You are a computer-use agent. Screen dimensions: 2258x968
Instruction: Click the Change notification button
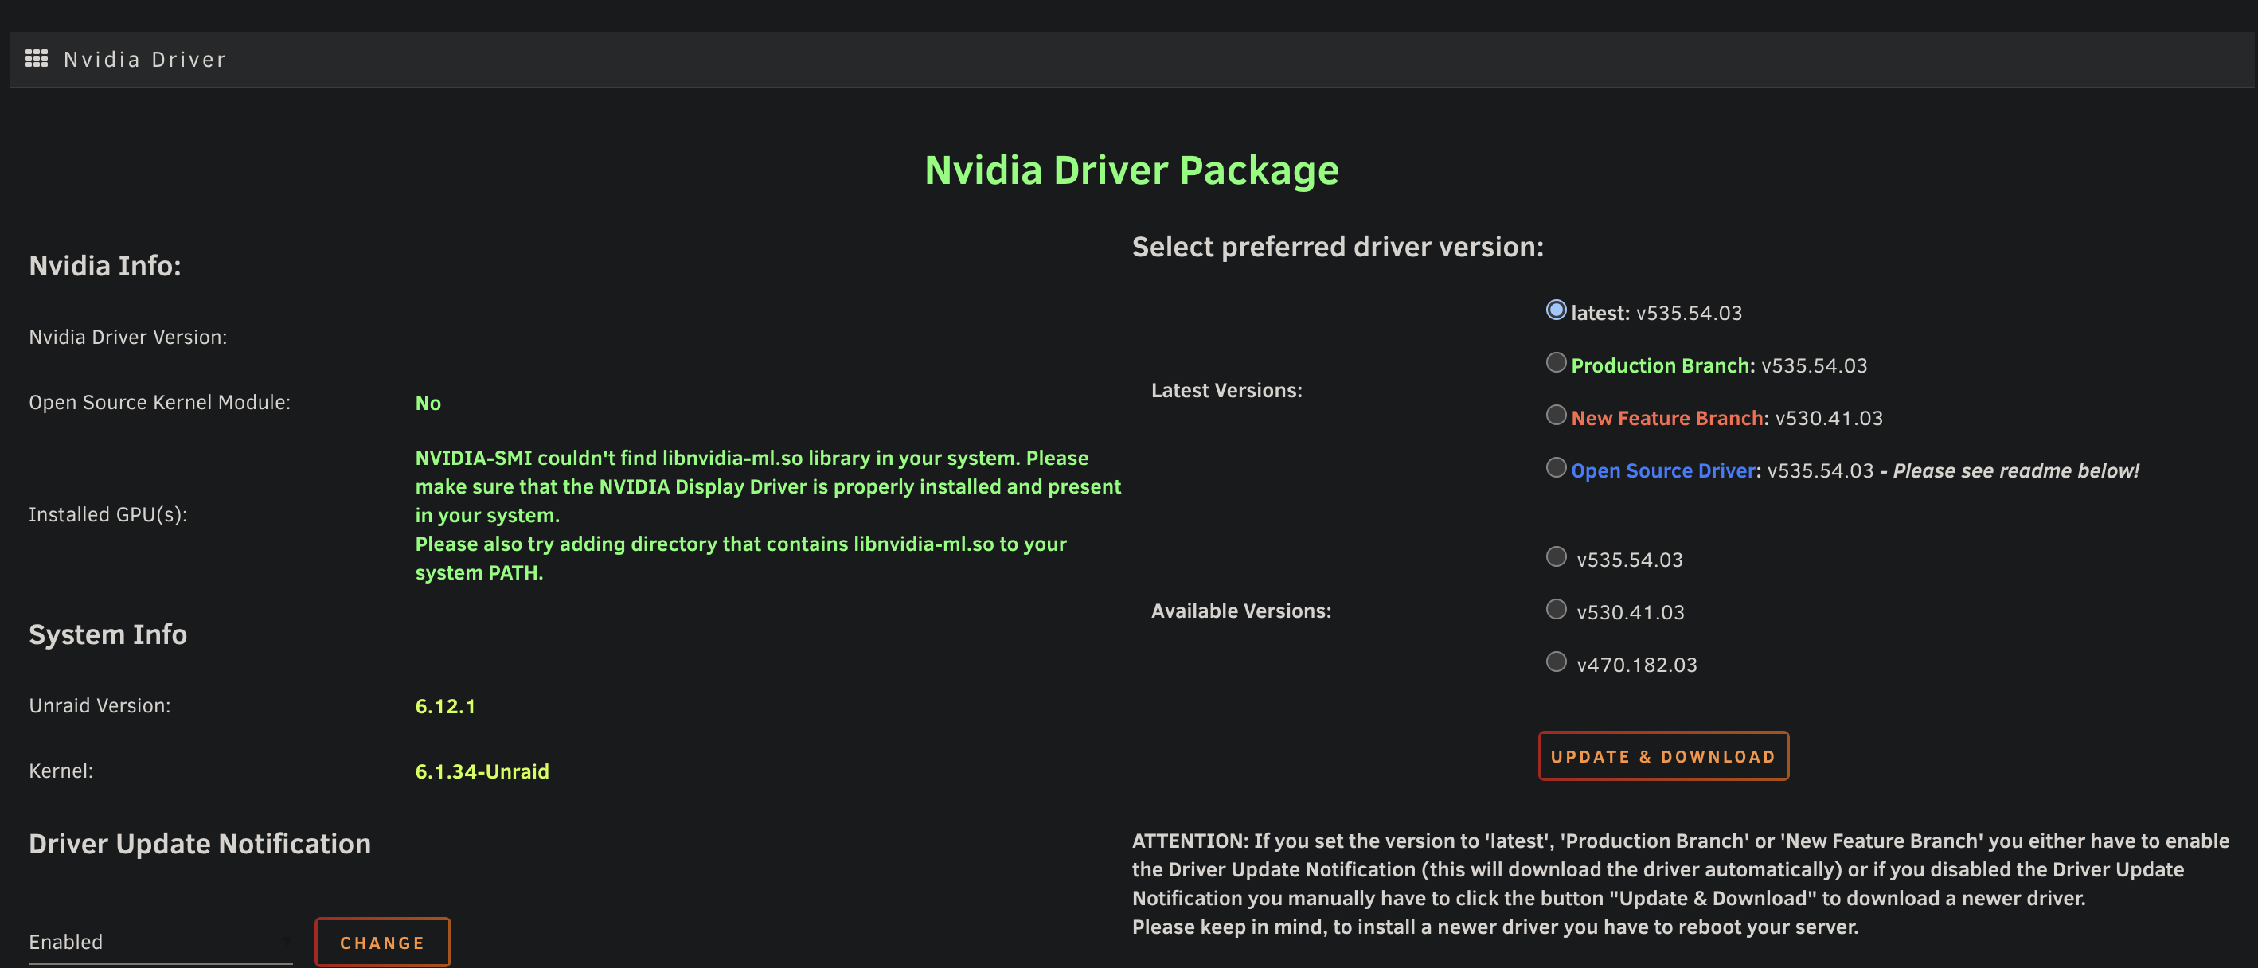pyautogui.click(x=382, y=943)
